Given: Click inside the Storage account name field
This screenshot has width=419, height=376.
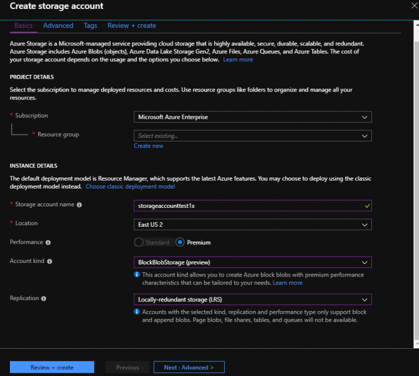Looking at the screenshot, I should pos(236,205).
